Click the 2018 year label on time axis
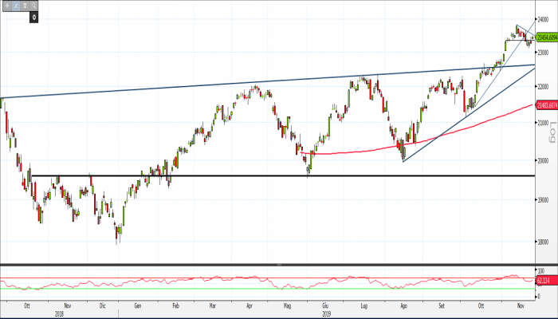 click(60, 313)
